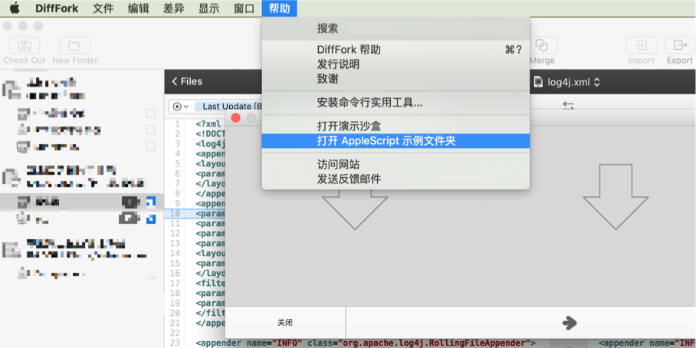Image resolution: width=696 pixels, height=348 pixels.
Task: Click line number 23 in gutter
Action: [175, 343]
